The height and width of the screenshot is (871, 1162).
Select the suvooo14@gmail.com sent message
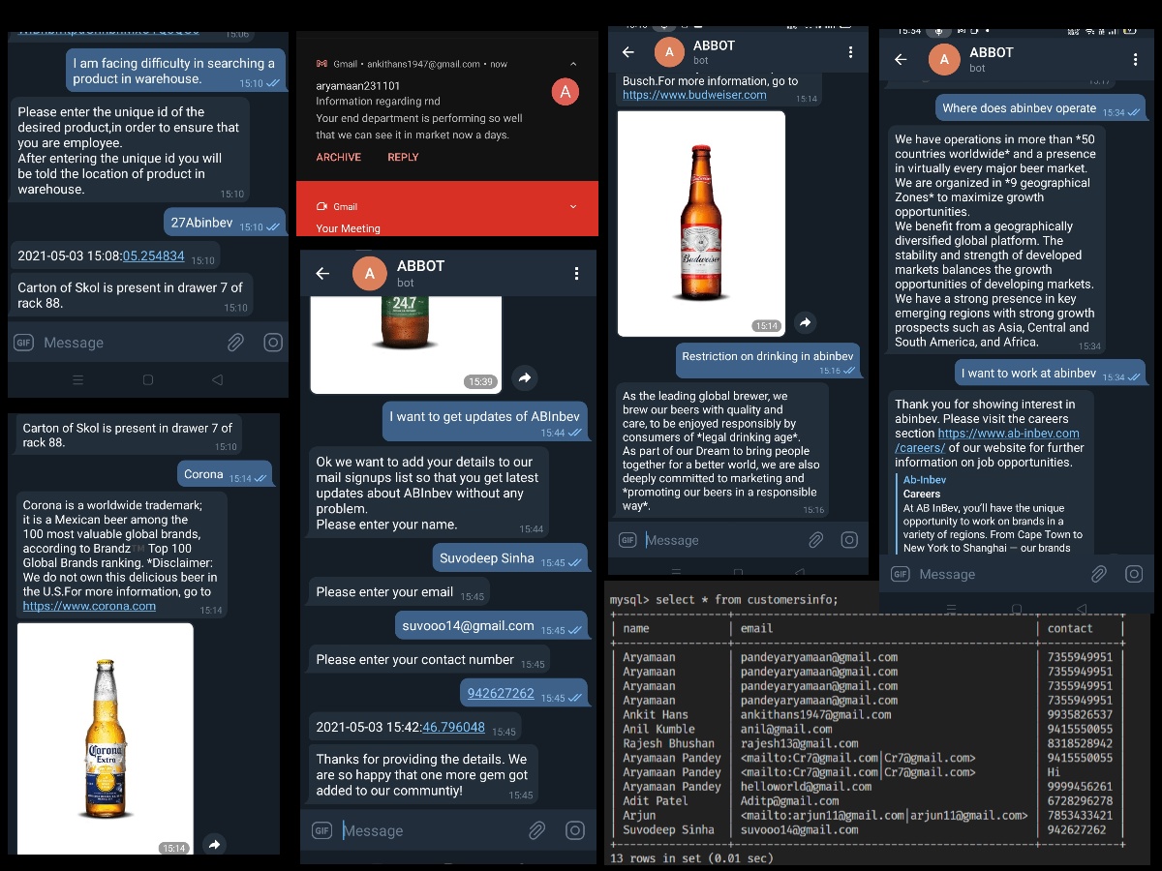coord(491,626)
